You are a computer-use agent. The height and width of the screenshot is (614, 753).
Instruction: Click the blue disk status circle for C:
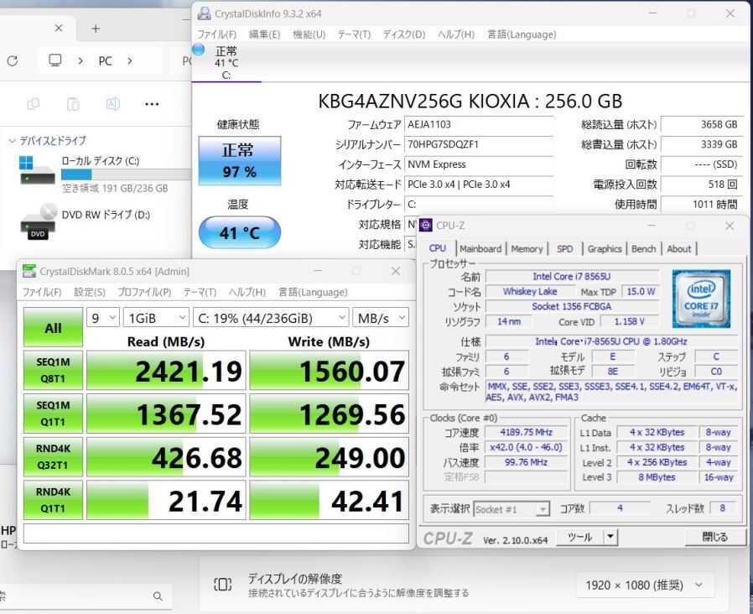pos(199,49)
